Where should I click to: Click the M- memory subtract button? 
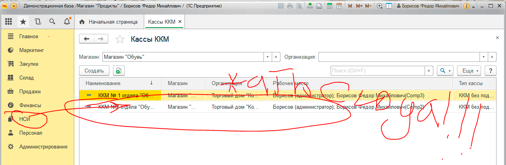(368, 6)
